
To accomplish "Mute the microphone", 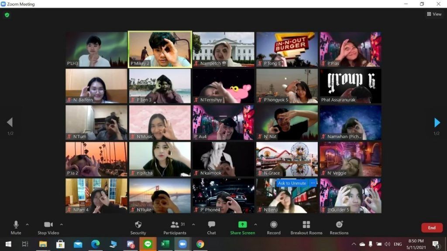I will 16,227.
